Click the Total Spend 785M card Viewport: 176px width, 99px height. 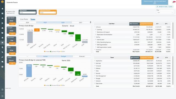click(x=11, y=20)
